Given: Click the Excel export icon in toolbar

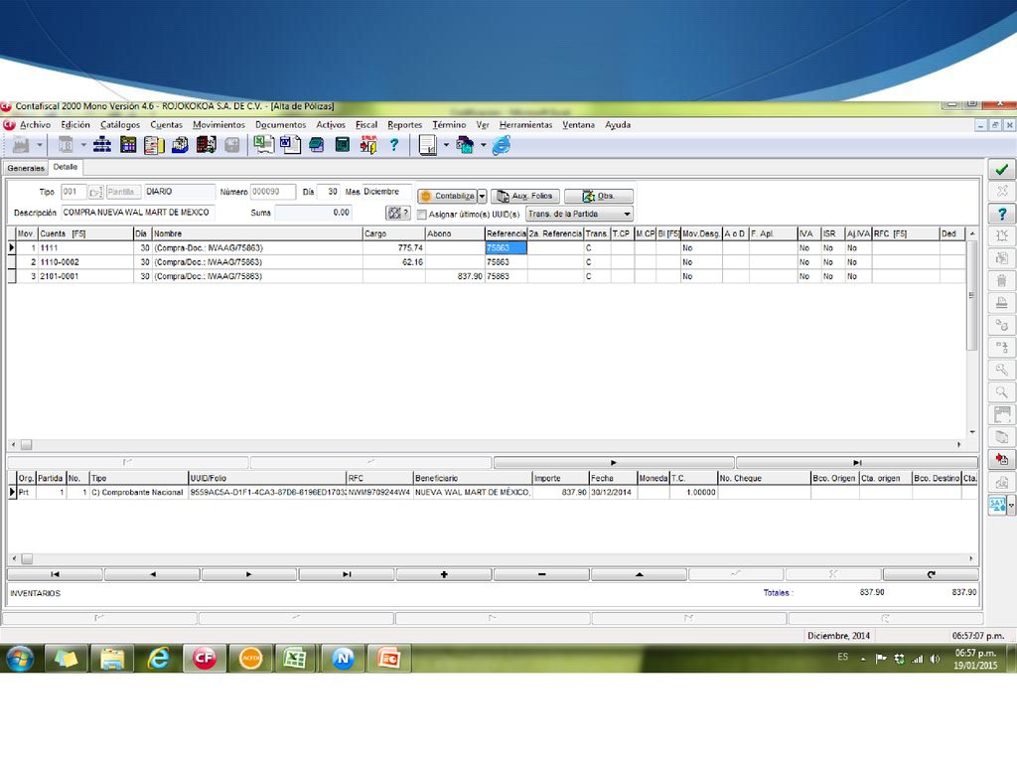Looking at the screenshot, I should 263,145.
